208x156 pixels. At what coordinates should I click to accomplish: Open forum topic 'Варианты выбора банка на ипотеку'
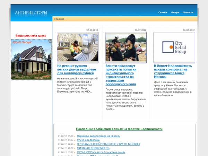(98, 136)
